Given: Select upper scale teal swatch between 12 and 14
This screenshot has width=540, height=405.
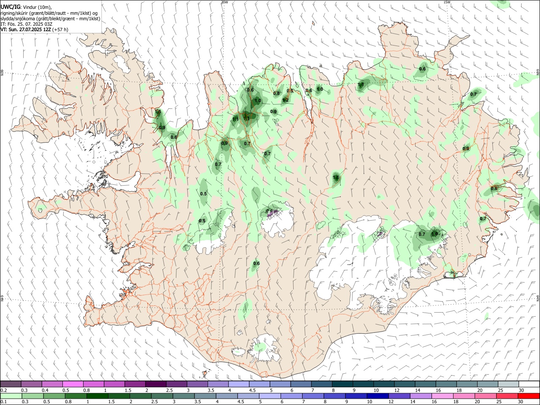Looking at the screenshot, I should point(405,384).
